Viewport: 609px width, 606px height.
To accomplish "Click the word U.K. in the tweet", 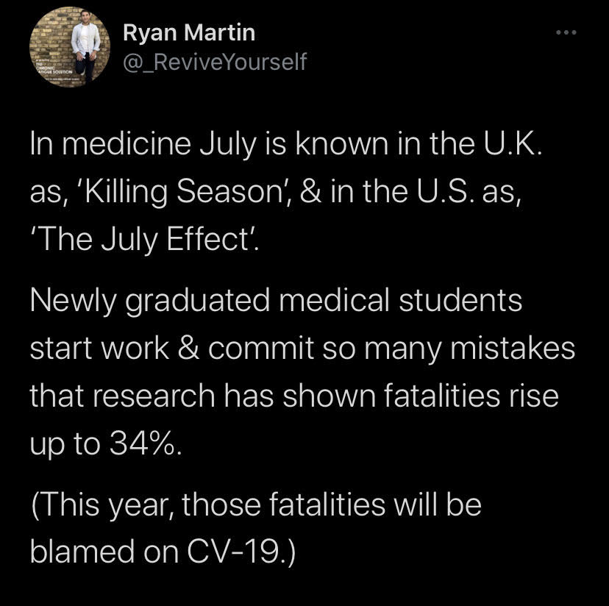I will click(x=513, y=143).
